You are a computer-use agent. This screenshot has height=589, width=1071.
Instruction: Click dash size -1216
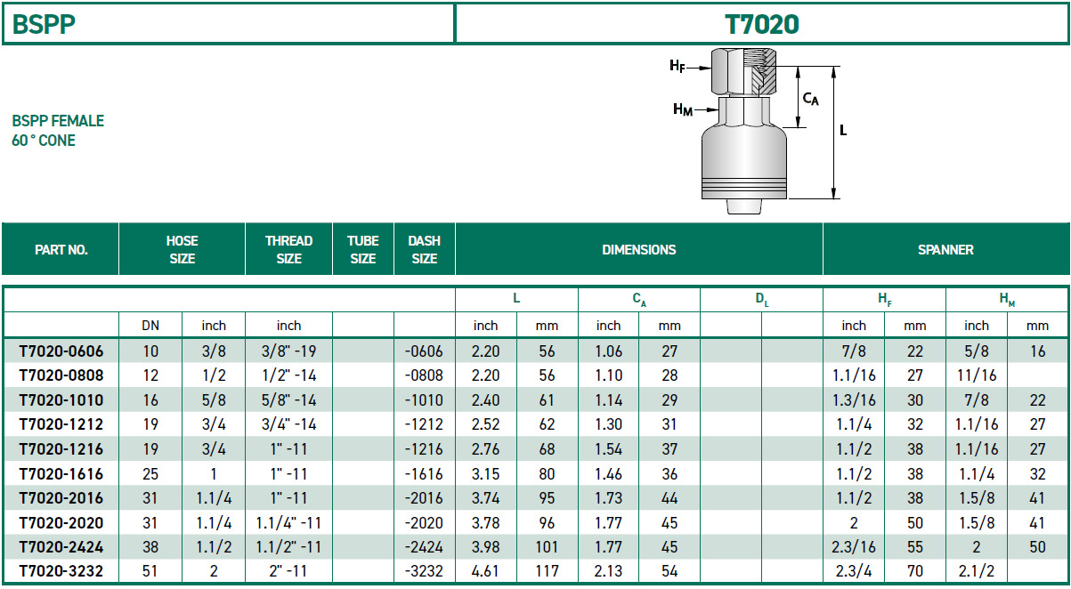424,449
